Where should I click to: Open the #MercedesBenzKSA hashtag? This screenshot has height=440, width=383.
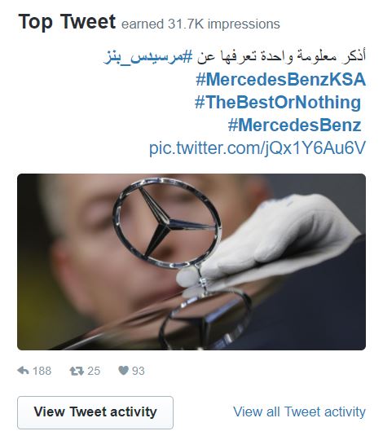tap(281, 79)
